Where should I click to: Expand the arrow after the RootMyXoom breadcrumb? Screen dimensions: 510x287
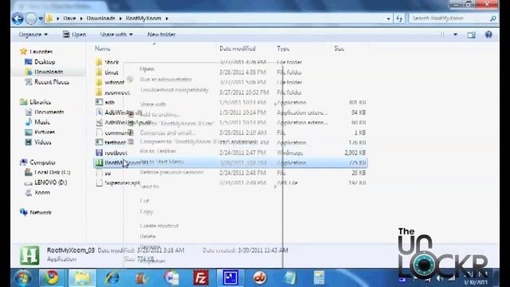(167, 18)
